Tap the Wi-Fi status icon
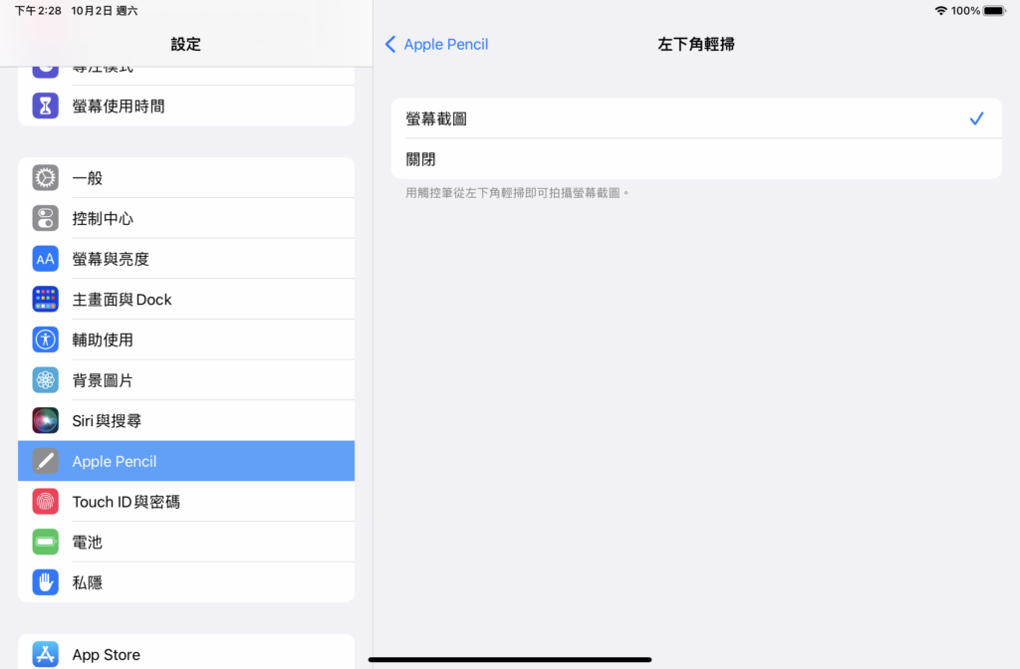Viewport: 1020px width, 669px height. (940, 10)
